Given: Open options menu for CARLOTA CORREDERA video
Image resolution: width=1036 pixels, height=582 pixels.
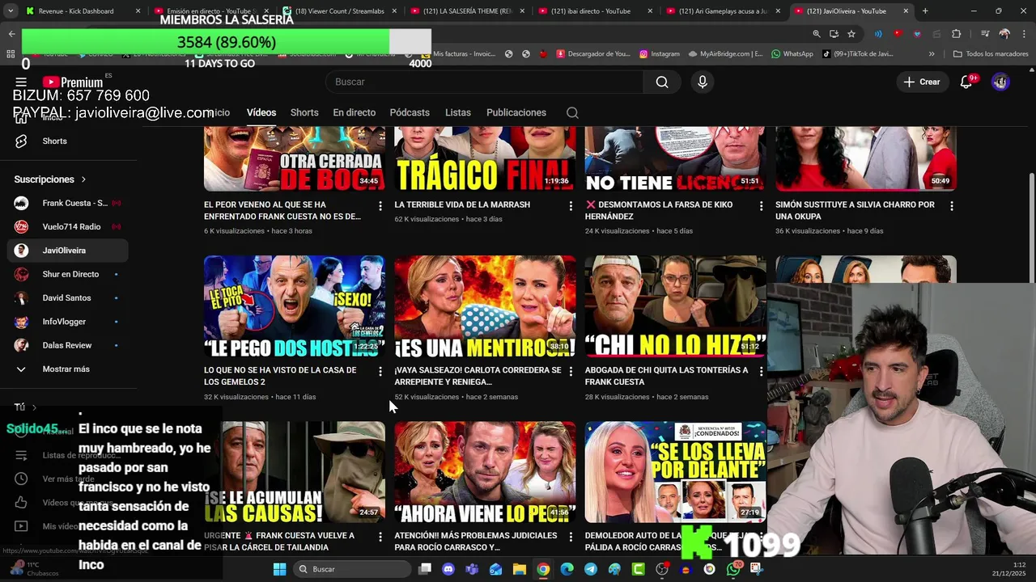Looking at the screenshot, I should pyautogui.click(x=571, y=372).
